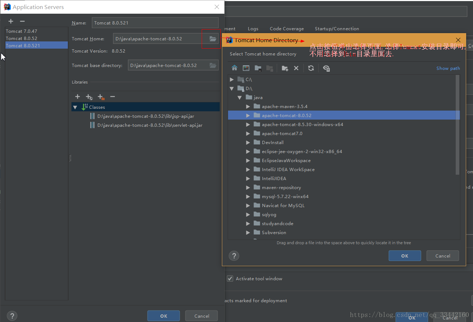Click into the Name field with Tomcat 8.0.521
Screen dimensions: 473x322
[x=155, y=23]
